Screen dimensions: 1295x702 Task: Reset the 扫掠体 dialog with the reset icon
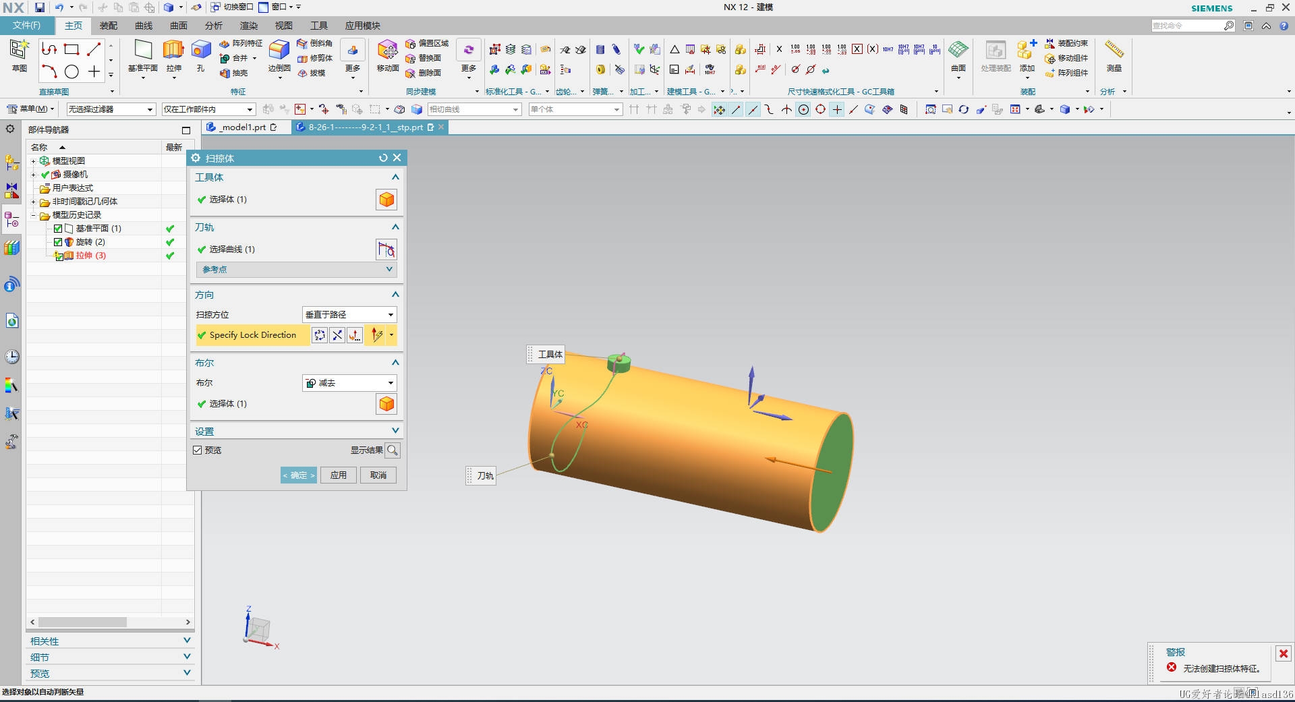point(383,158)
